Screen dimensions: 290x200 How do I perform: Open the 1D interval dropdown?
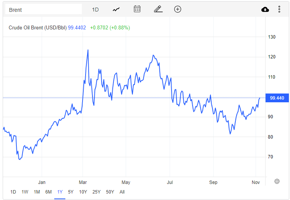point(96,10)
